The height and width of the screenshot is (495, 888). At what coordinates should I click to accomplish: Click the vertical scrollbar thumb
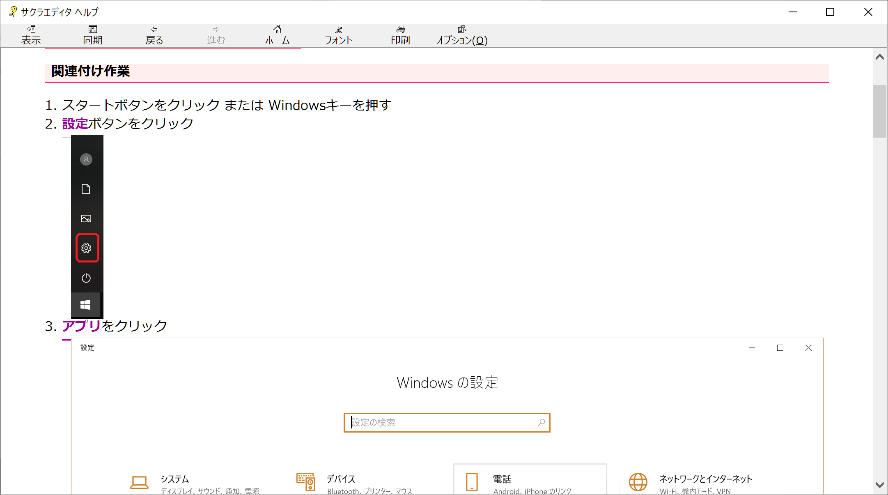pyautogui.click(x=879, y=111)
